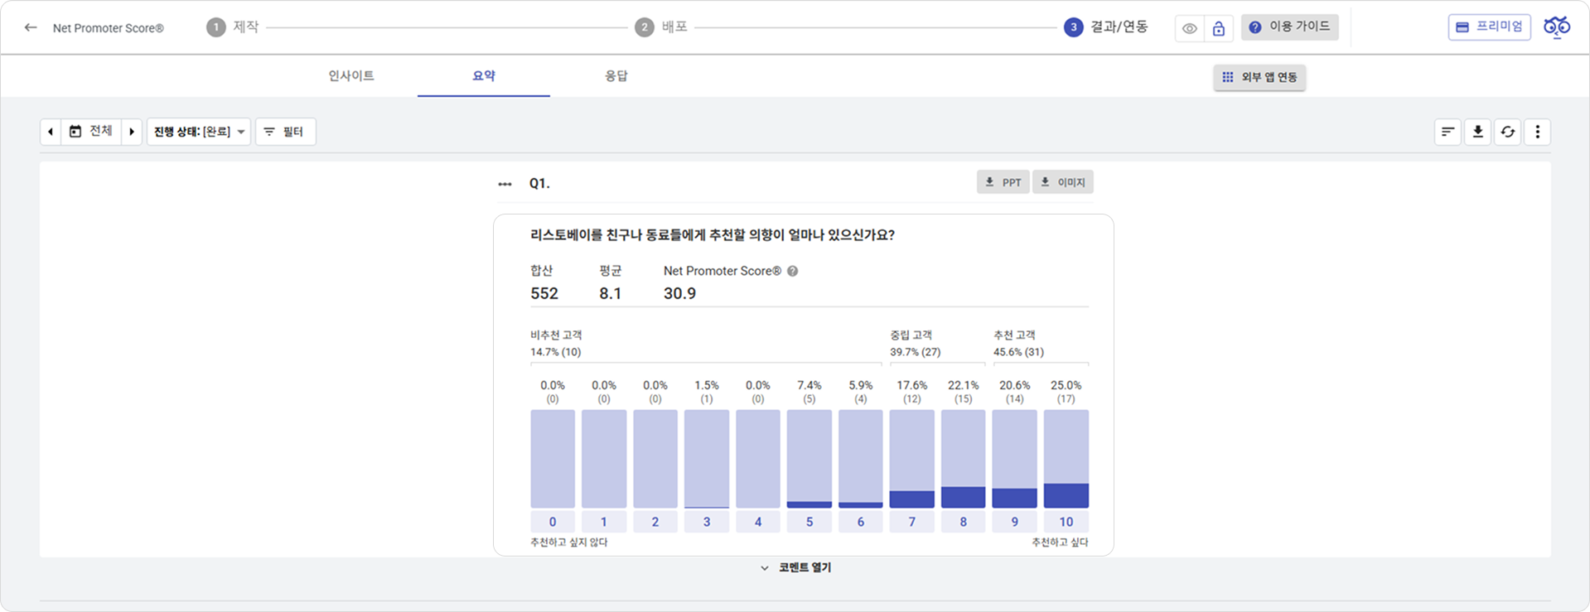Toggle the lock icon in header

[x=1218, y=28]
